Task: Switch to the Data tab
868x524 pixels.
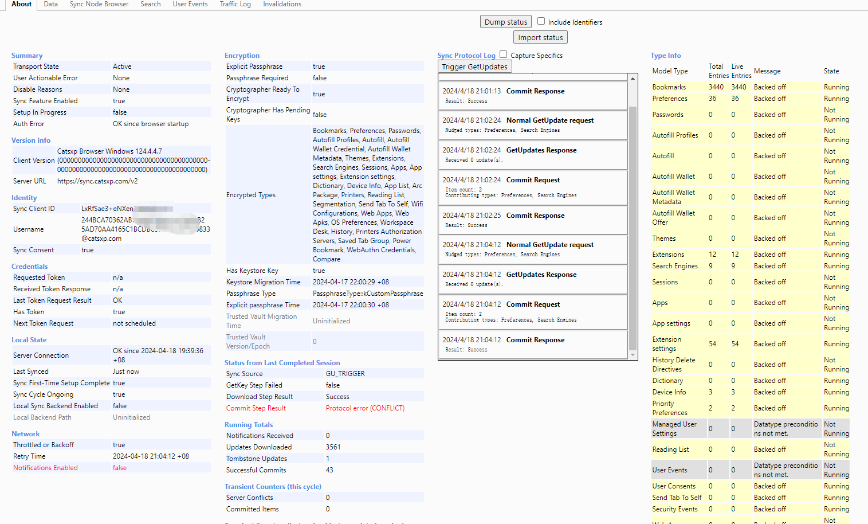Action: pyautogui.click(x=50, y=4)
